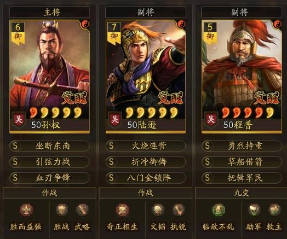The image size is (287, 239).
Task: Open the 草船借箭 skill slot
Action: pyautogui.click(x=242, y=162)
